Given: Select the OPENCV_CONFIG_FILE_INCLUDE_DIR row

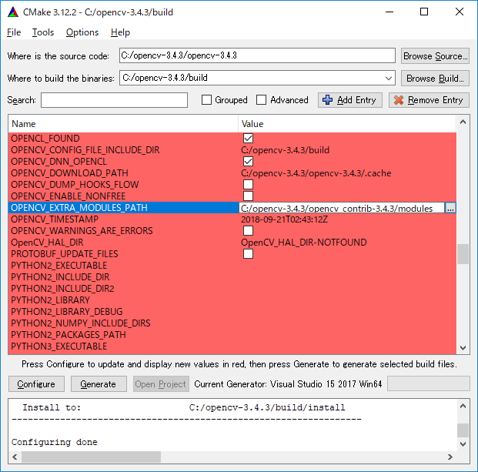Looking at the screenshot, I should click(x=232, y=150).
